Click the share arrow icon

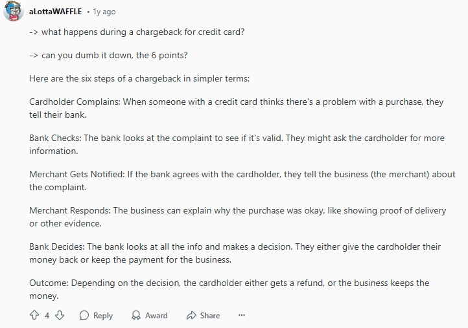[x=191, y=316]
